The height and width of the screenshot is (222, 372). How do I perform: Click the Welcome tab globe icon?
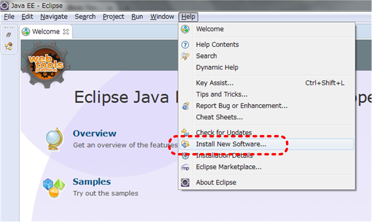pos(26,31)
